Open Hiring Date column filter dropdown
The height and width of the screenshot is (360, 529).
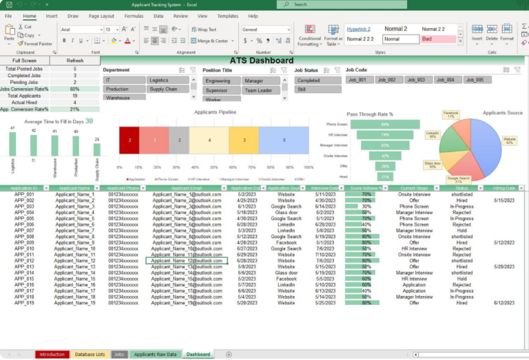(521, 188)
